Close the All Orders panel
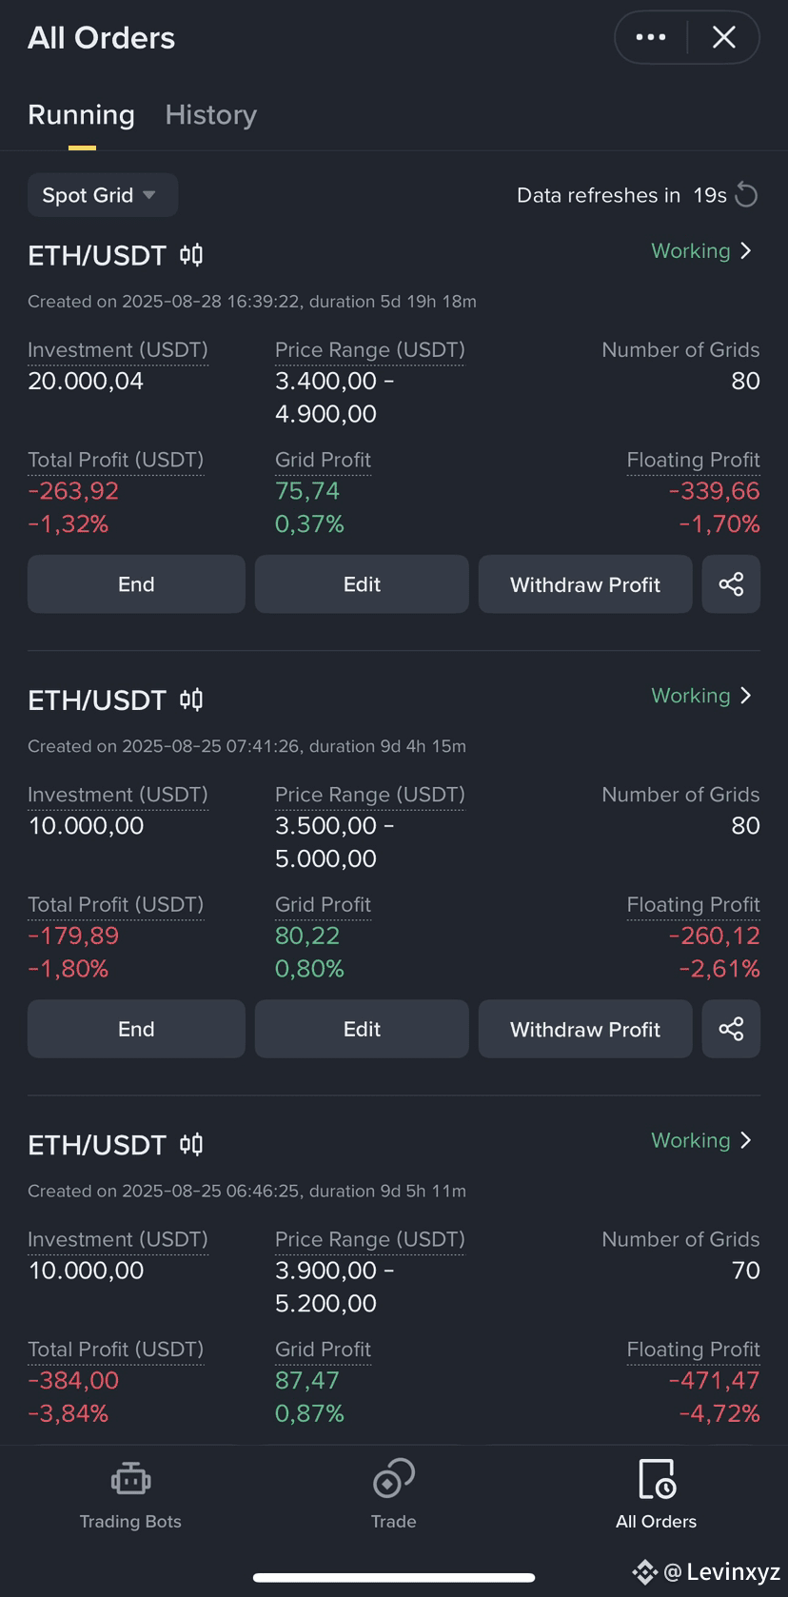Viewport: 788px width, 1597px height. click(724, 37)
